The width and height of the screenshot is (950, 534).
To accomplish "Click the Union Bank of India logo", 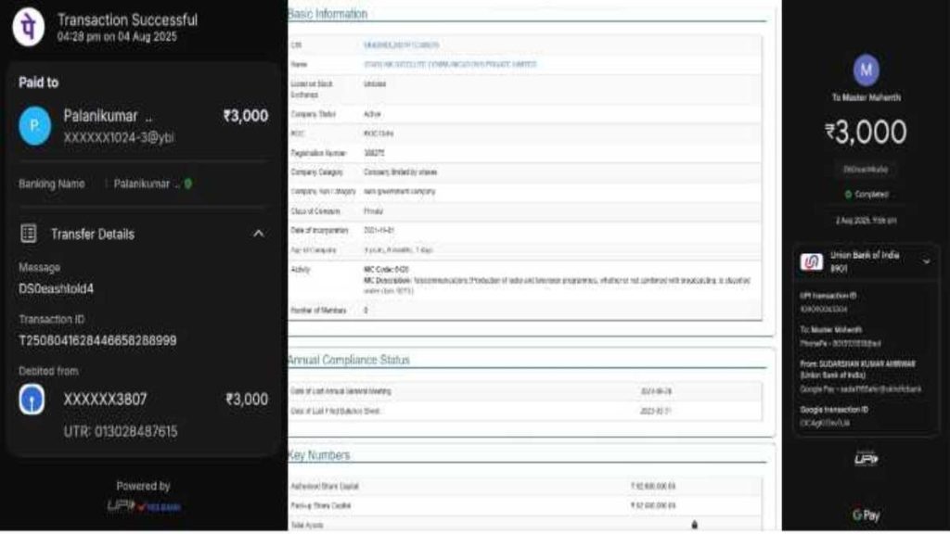I will click(x=812, y=262).
